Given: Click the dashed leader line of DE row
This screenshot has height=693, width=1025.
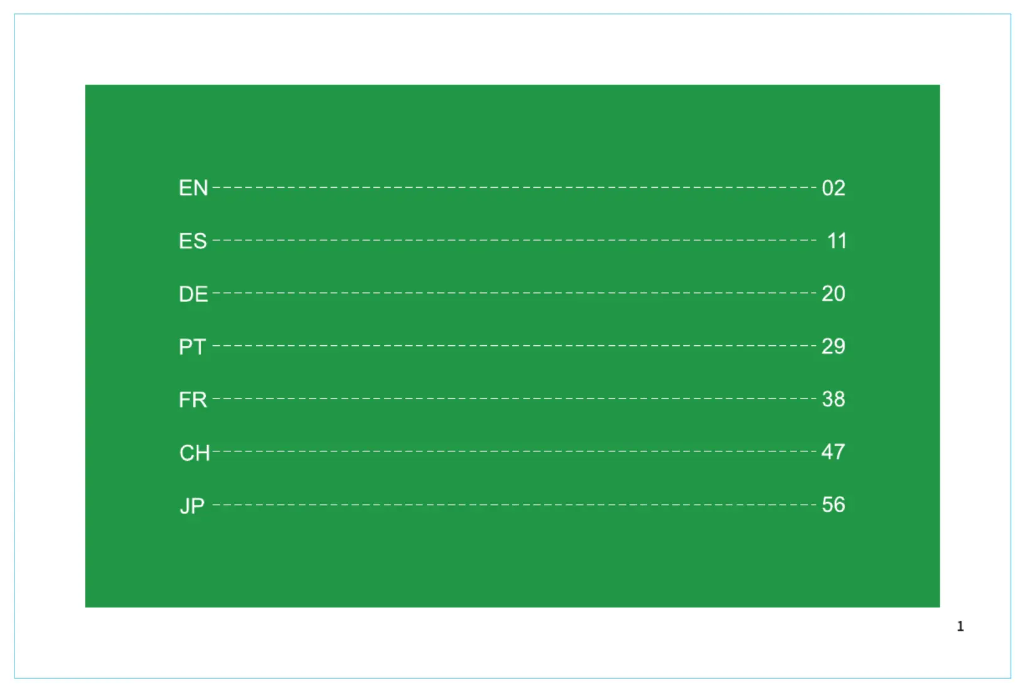Looking at the screenshot, I should (x=515, y=293).
